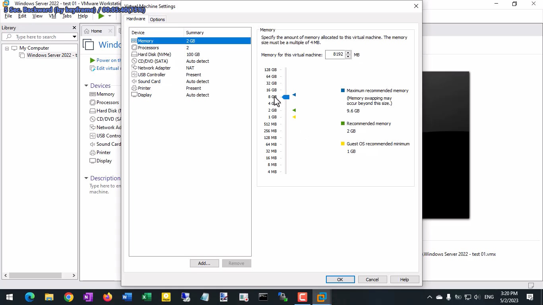
Task: Click the volume icon in system tray
Action: pos(477,297)
